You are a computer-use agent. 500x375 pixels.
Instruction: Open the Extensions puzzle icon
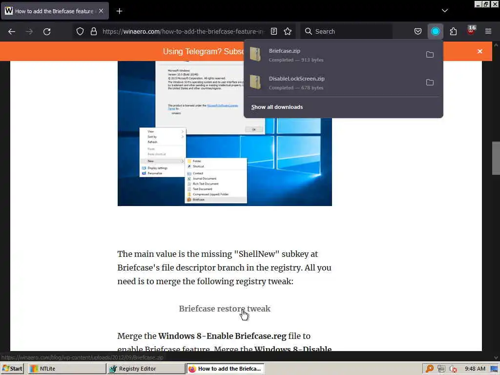tap(453, 31)
